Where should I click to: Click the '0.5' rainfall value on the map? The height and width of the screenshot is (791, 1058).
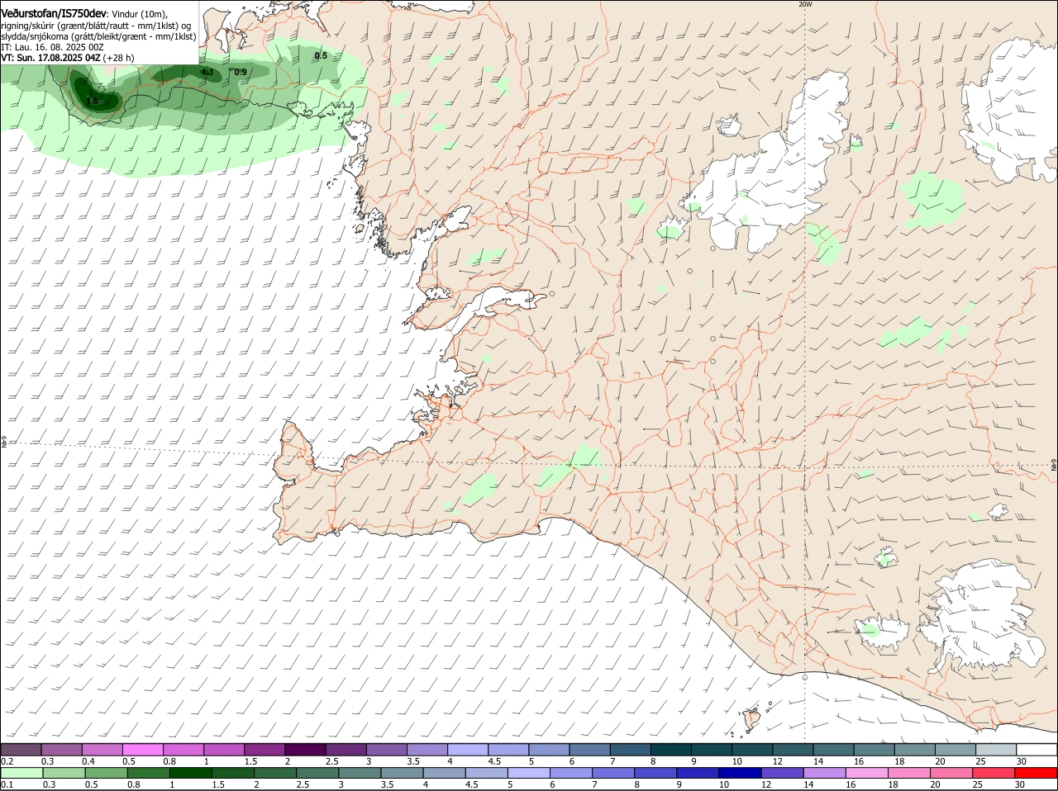point(321,55)
